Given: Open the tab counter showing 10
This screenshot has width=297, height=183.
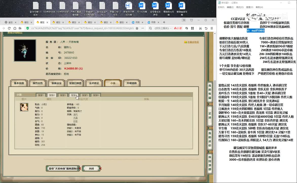Looking at the screenshot, I should 183,20.
